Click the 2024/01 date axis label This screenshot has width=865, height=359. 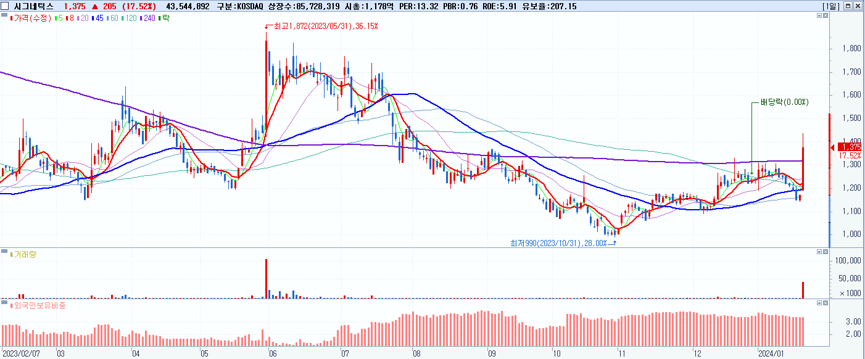pyautogui.click(x=771, y=354)
